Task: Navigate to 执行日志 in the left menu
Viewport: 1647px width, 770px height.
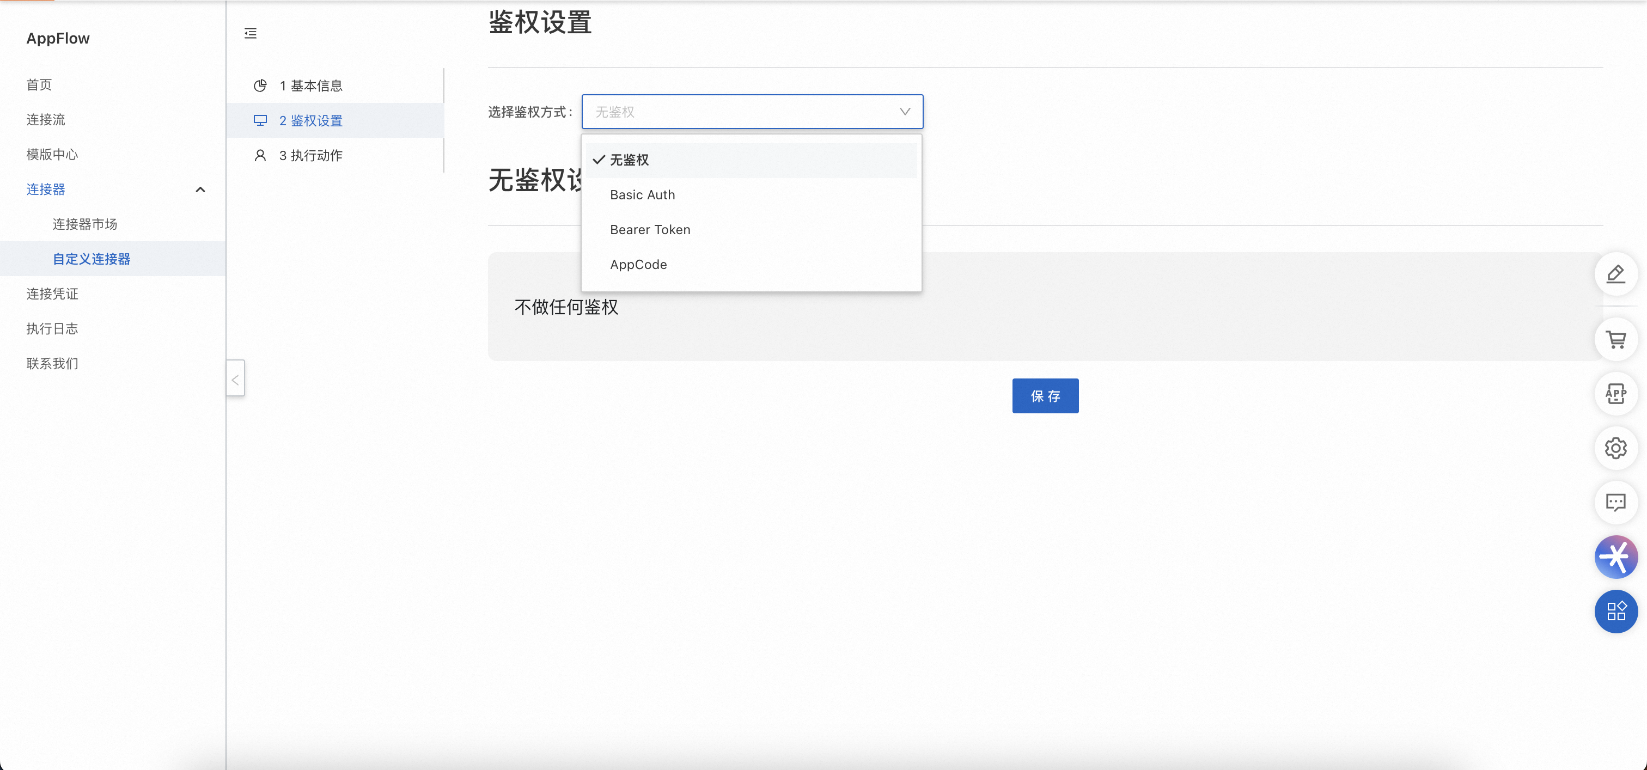Action: point(52,328)
